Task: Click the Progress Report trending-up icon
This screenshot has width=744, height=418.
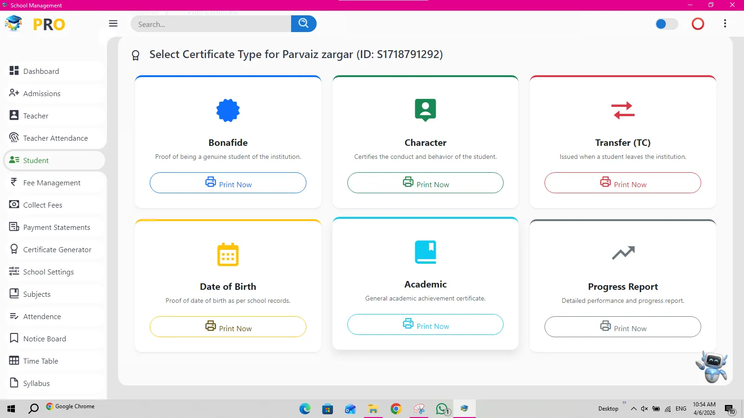Action: (623, 253)
